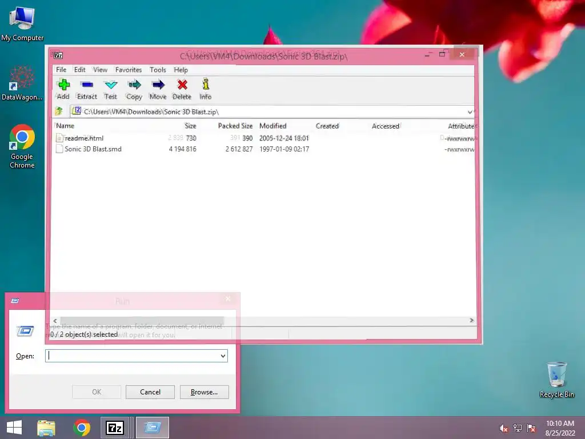The height and width of the screenshot is (439, 585).
Task: Select the readme.html file icon
Action: [59, 138]
